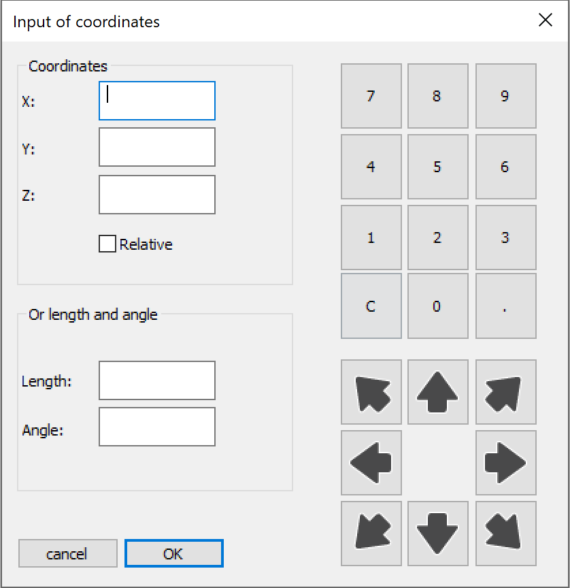Close the Input of coordinates dialog

click(546, 20)
